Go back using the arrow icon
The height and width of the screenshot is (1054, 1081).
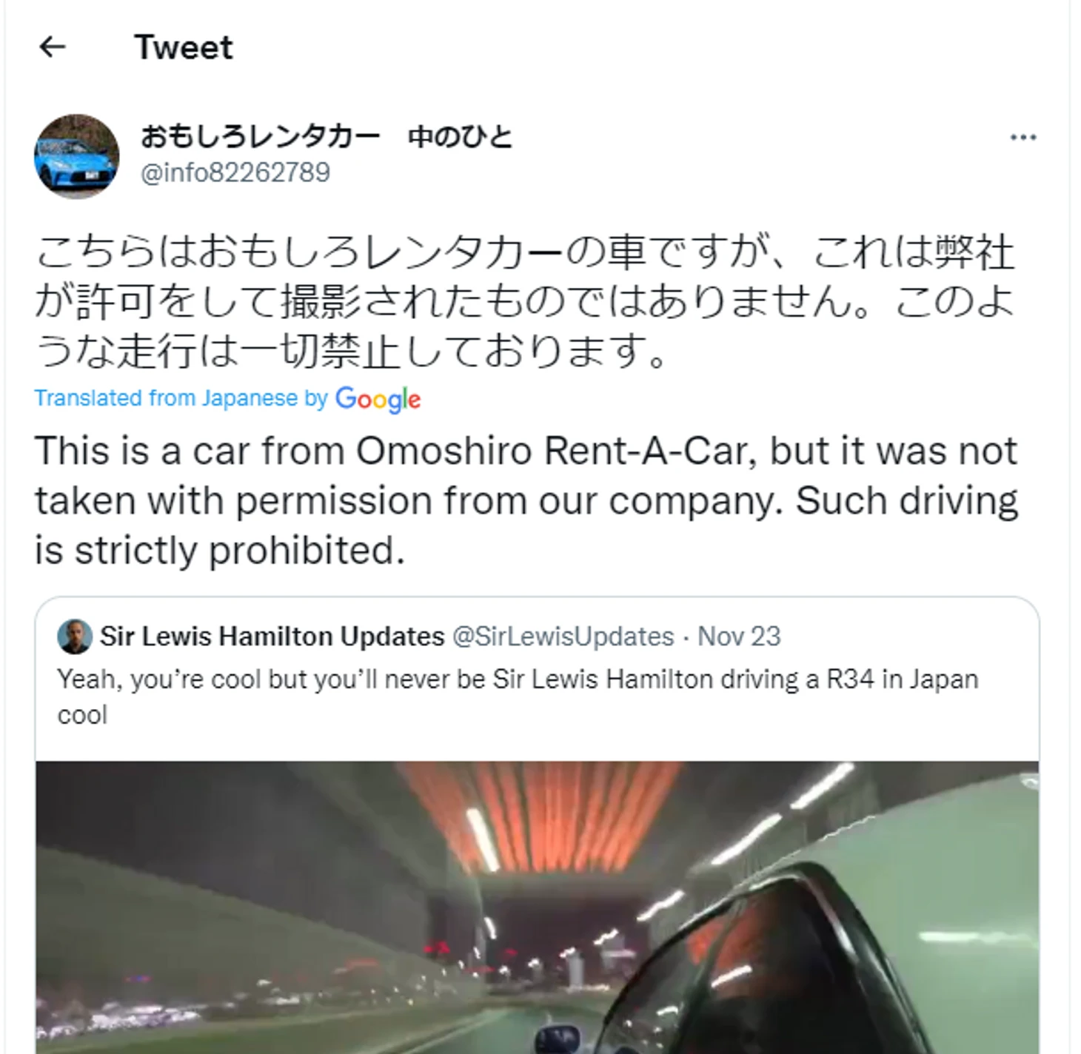click(52, 47)
